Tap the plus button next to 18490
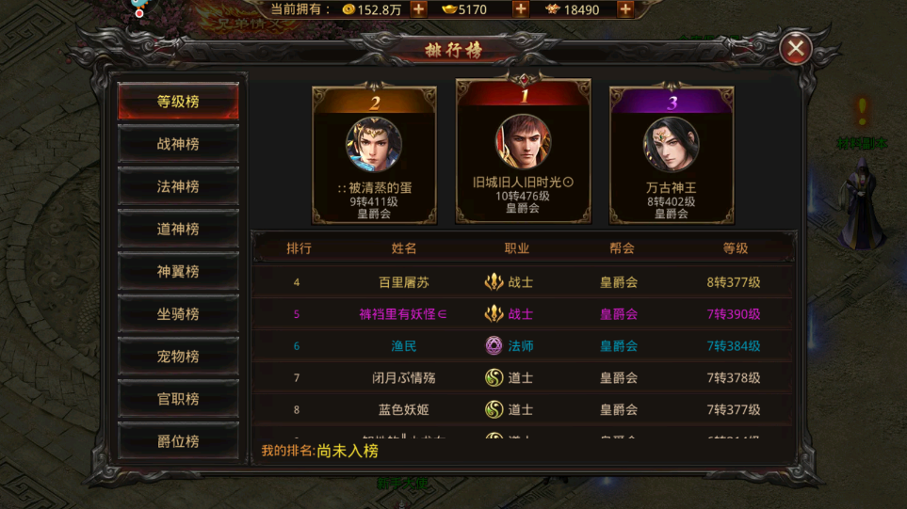The image size is (907, 509). (x=624, y=9)
